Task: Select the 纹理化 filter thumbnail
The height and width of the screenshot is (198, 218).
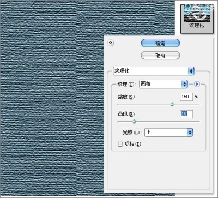Action: (x=197, y=19)
